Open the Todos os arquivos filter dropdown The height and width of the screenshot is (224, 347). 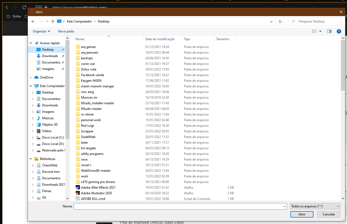[315, 206]
